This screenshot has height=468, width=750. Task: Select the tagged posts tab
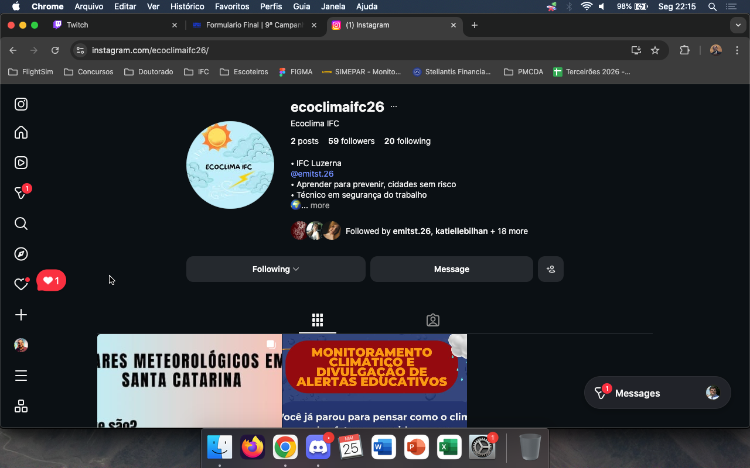pos(433,320)
